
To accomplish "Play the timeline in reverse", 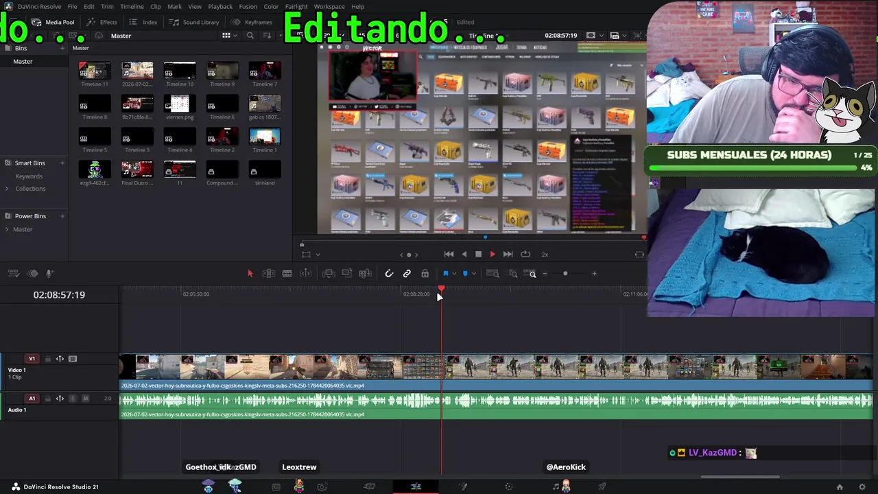I will click(464, 255).
